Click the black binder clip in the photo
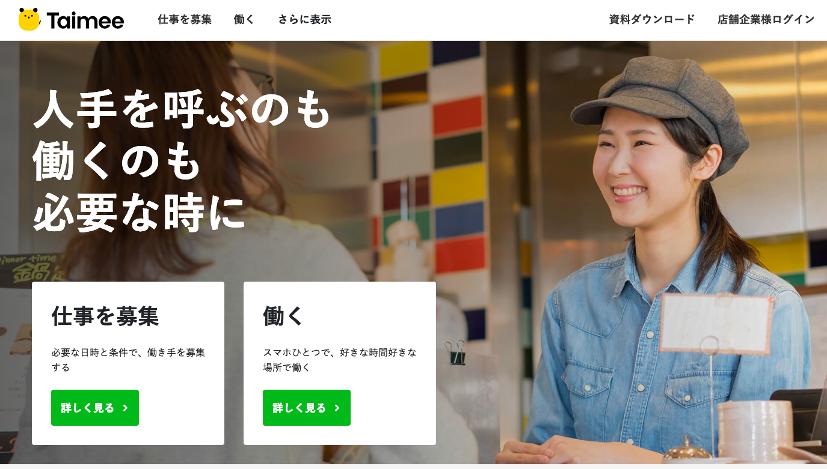Screen dimensions: 827x469 [457, 353]
